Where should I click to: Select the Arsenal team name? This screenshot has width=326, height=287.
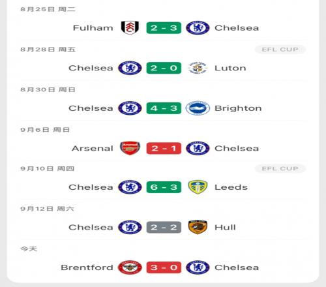pyautogui.click(x=93, y=149)
